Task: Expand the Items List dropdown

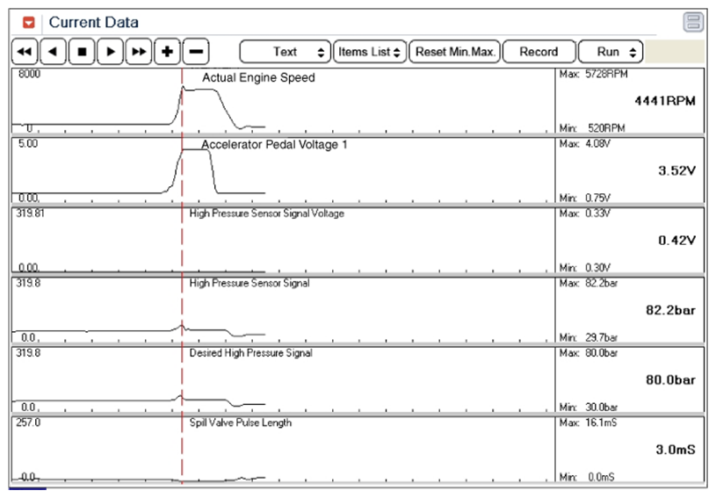Action: pos(370,52)
